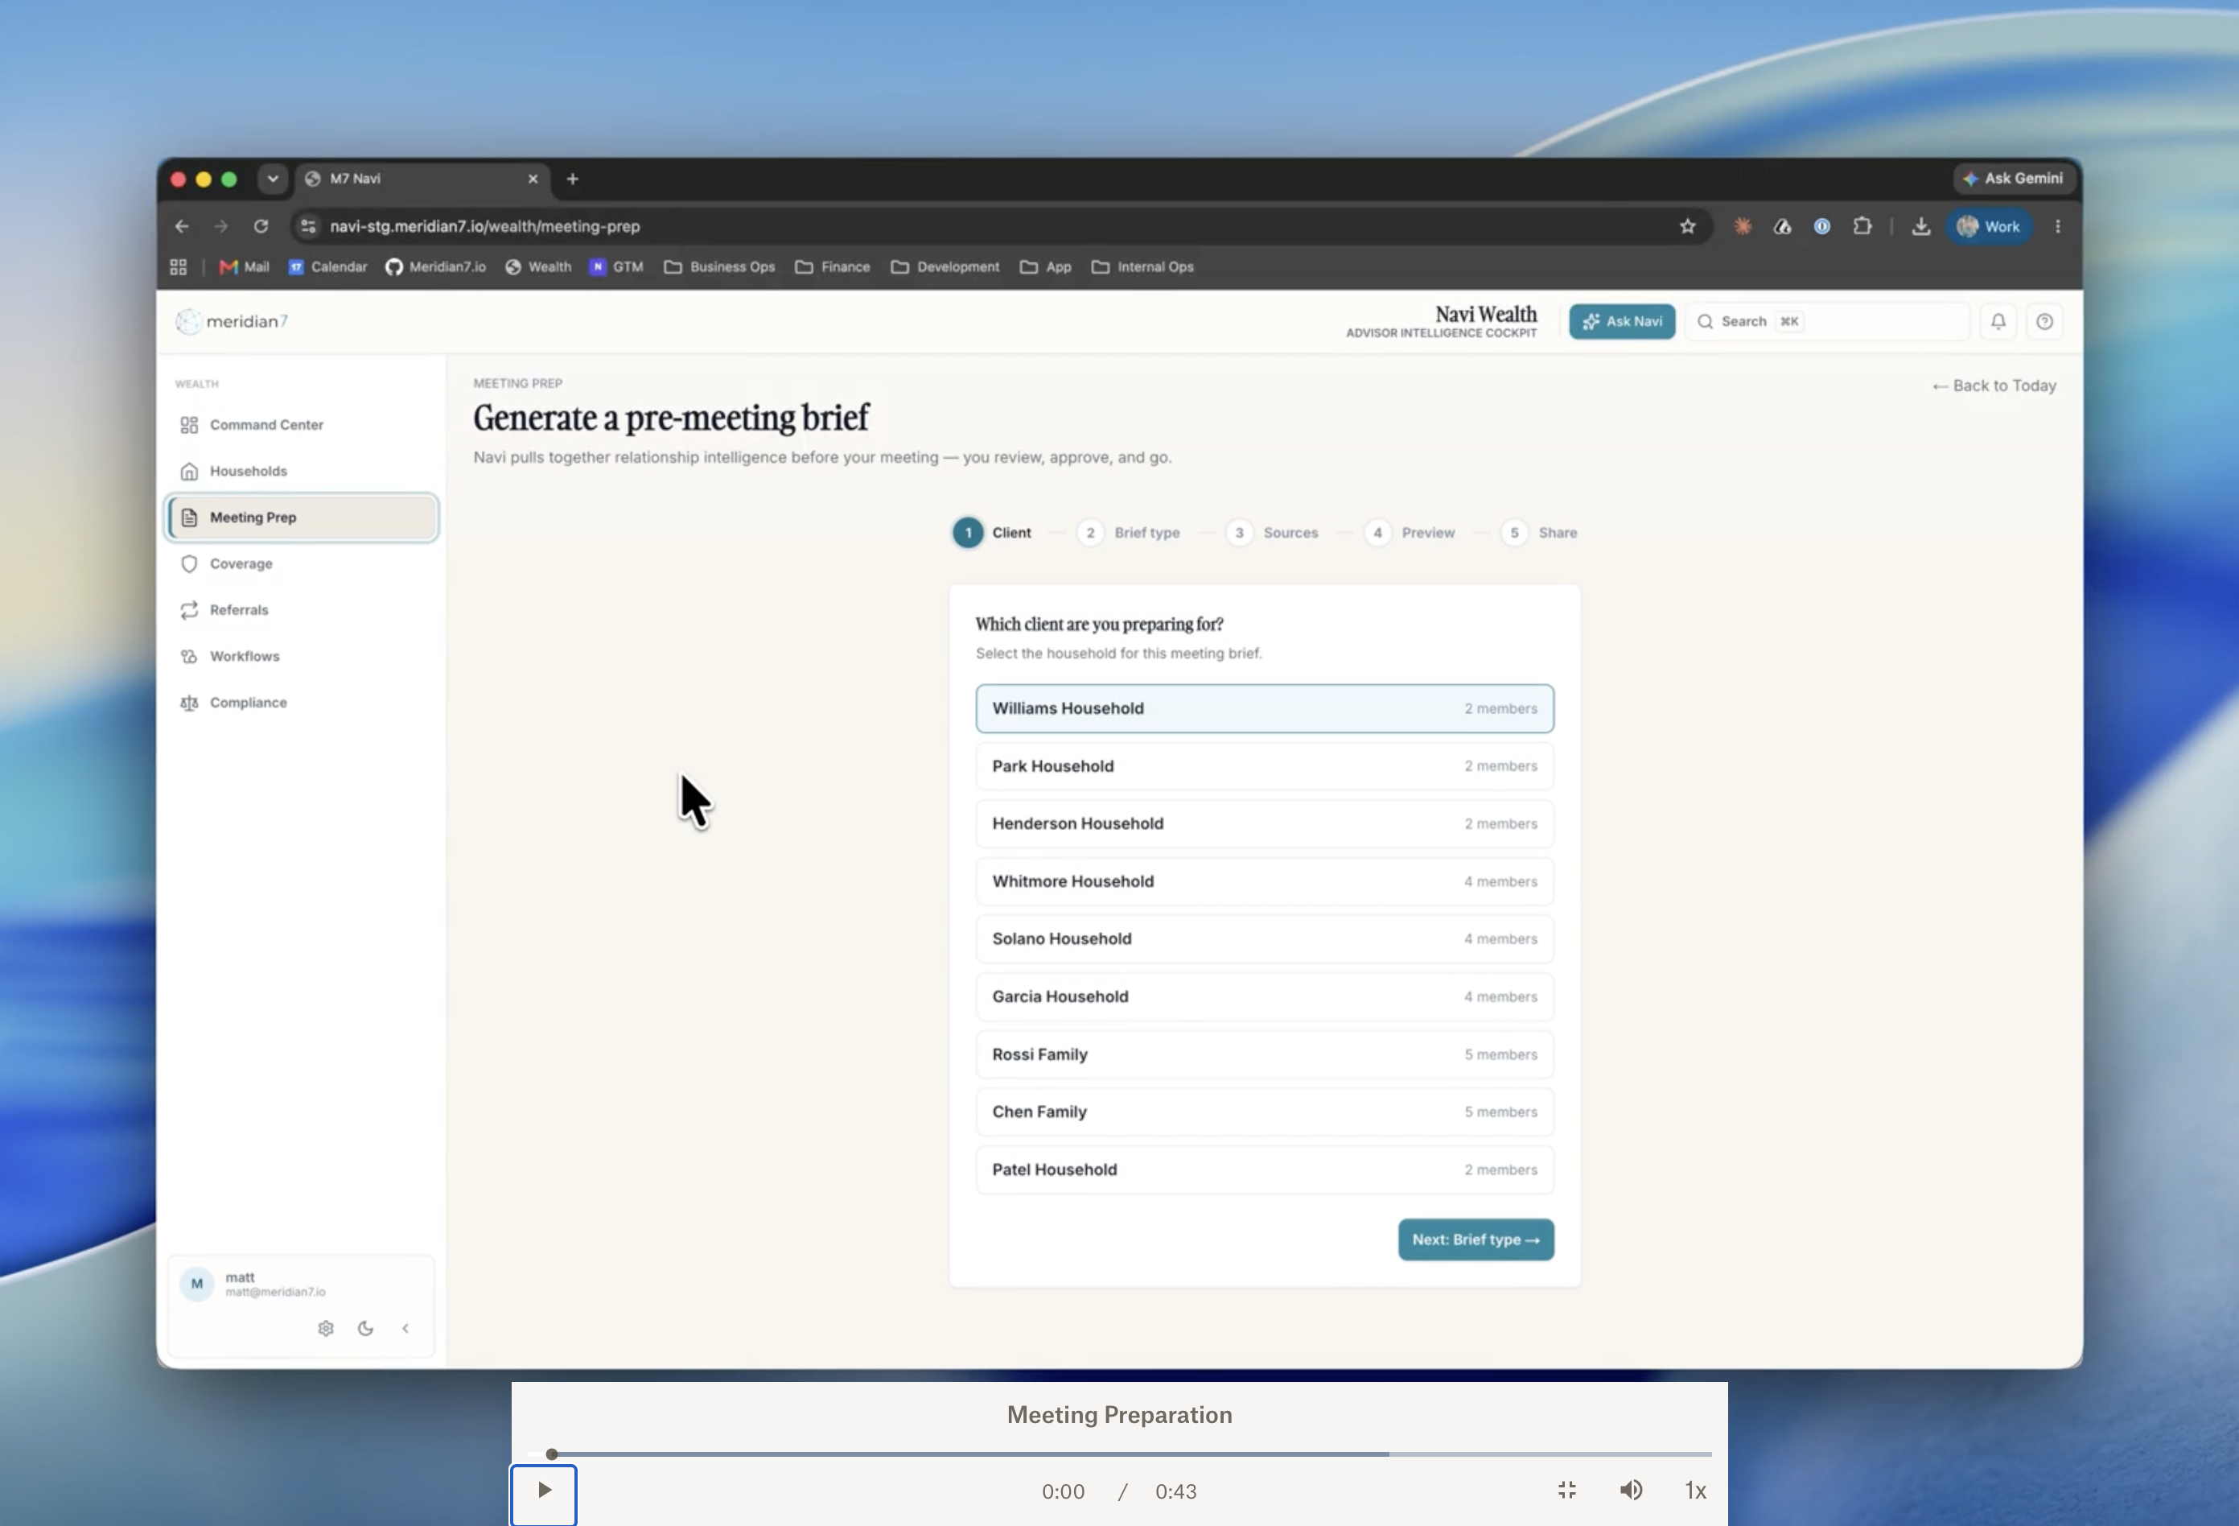
Task: Expand the Development bookmark folder
Action: pos(945,267)
